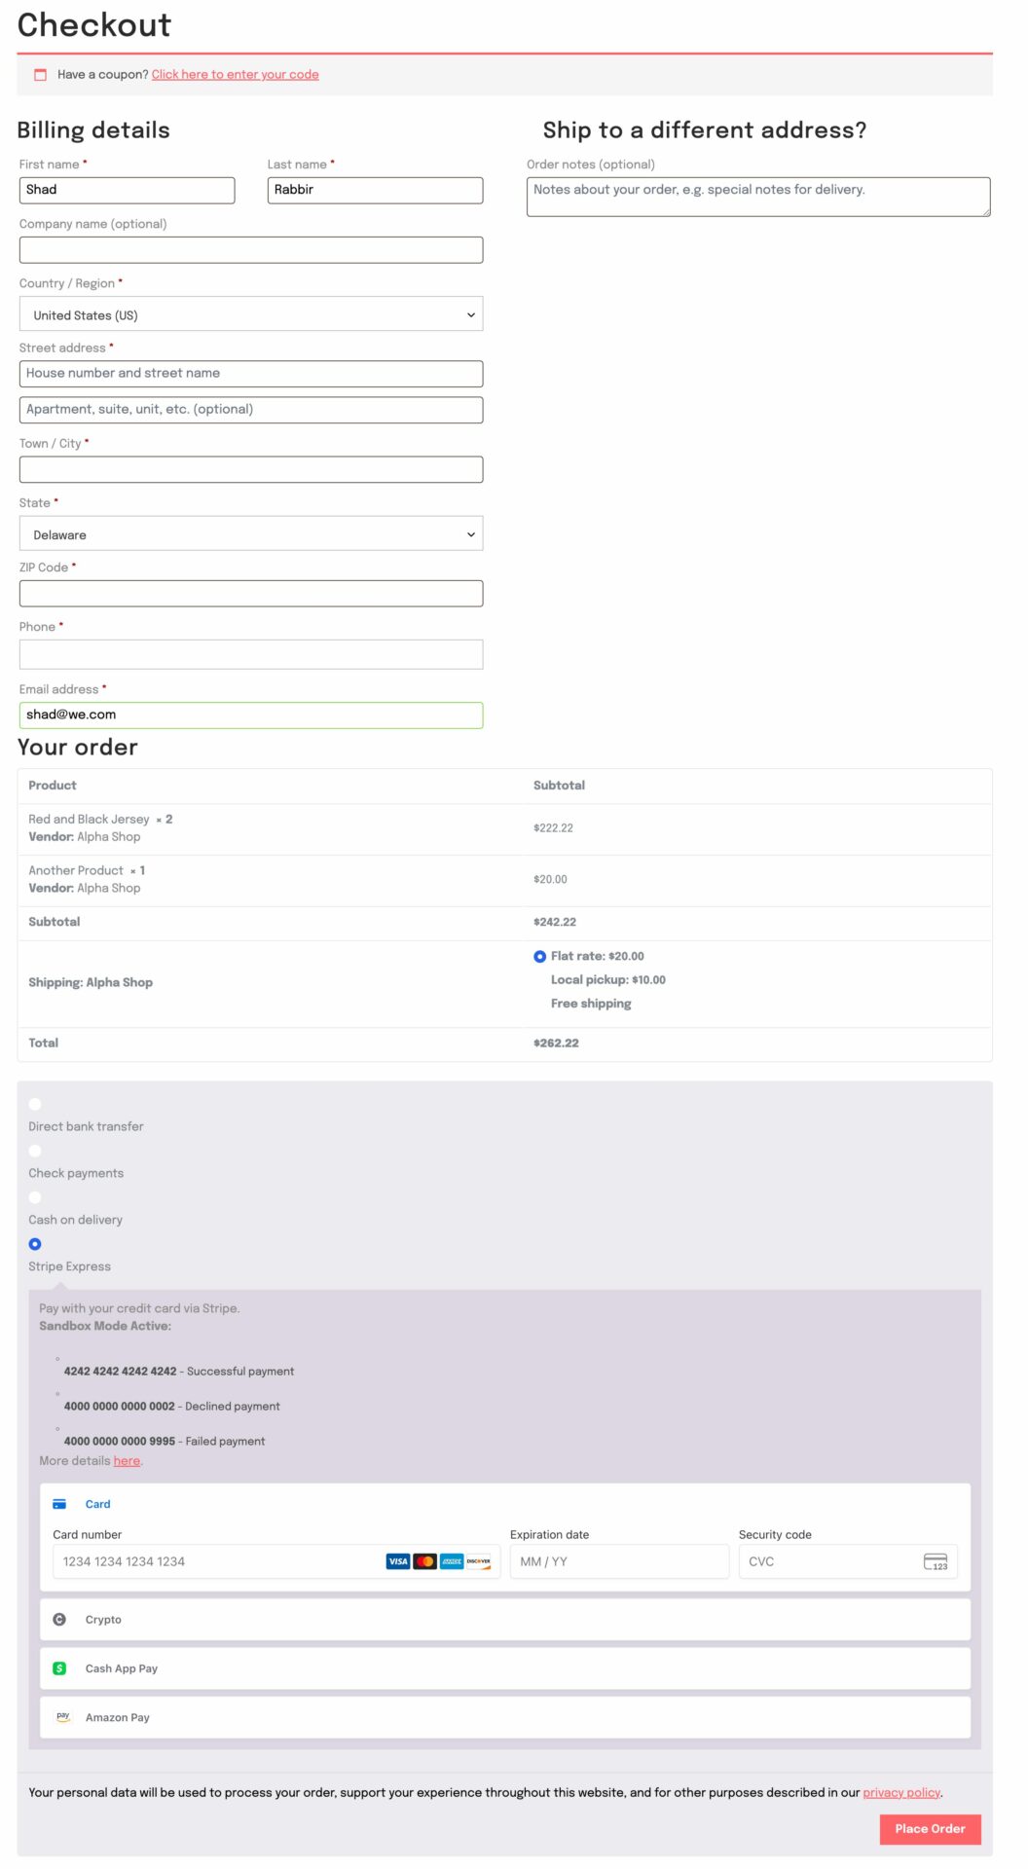Image resolution: width=1028 pixels, height=1869 pixels.
Task: Open the Country / Region dropdown
Action: click(251, 314)
